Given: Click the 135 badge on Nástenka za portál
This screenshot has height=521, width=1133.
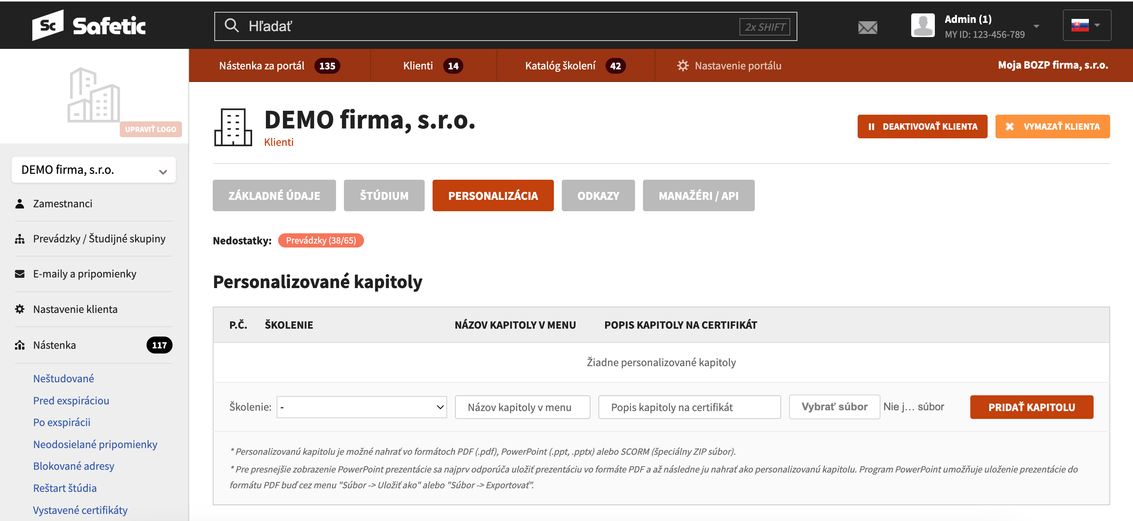Looking at the screenshot, I should pyautogui.click(x=327, y=65).
